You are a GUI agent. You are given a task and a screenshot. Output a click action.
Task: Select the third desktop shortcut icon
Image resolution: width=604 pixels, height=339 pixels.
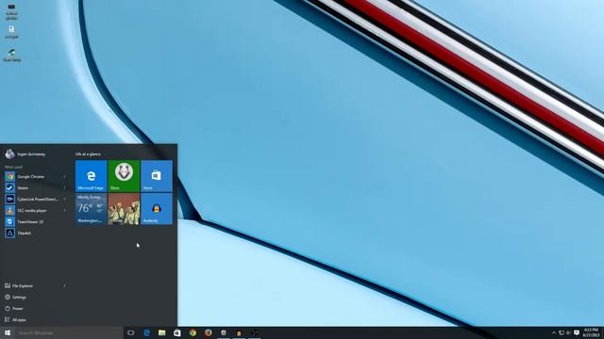(x=12, y=56)
